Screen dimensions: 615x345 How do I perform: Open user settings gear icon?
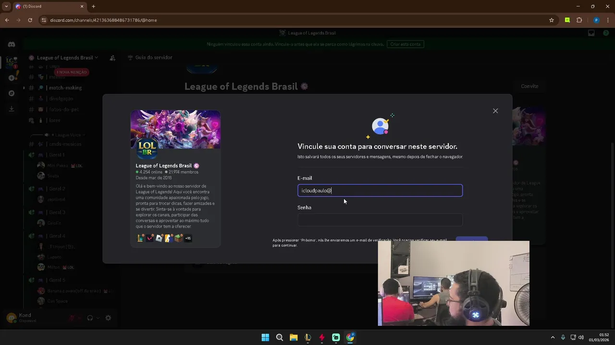point(108,318)
